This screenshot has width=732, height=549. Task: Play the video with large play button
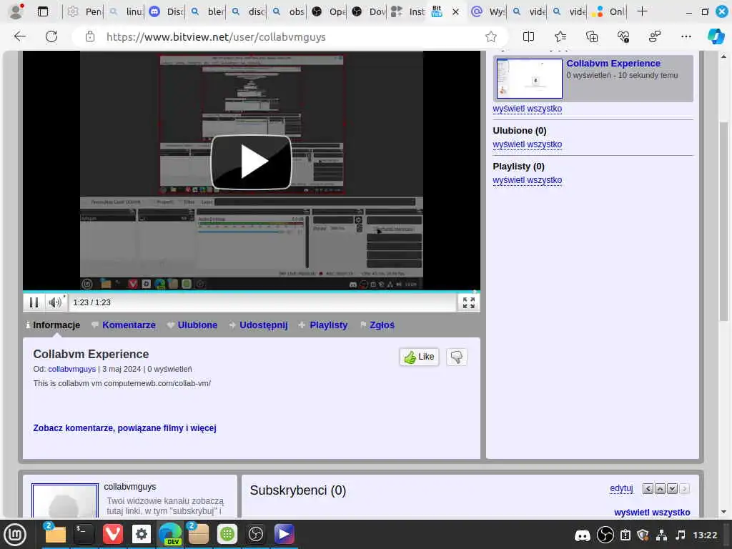(x=251, y=162)
